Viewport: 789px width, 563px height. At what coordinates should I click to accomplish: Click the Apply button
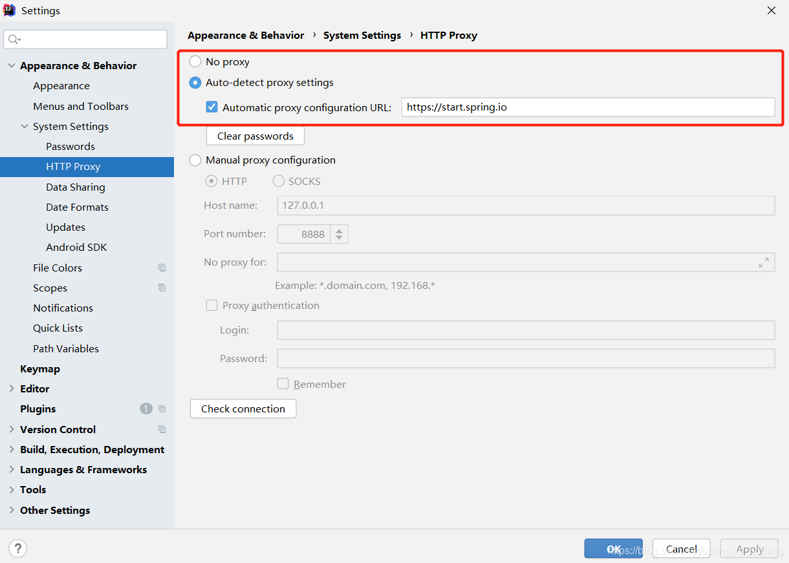click(x=750, y=548)
